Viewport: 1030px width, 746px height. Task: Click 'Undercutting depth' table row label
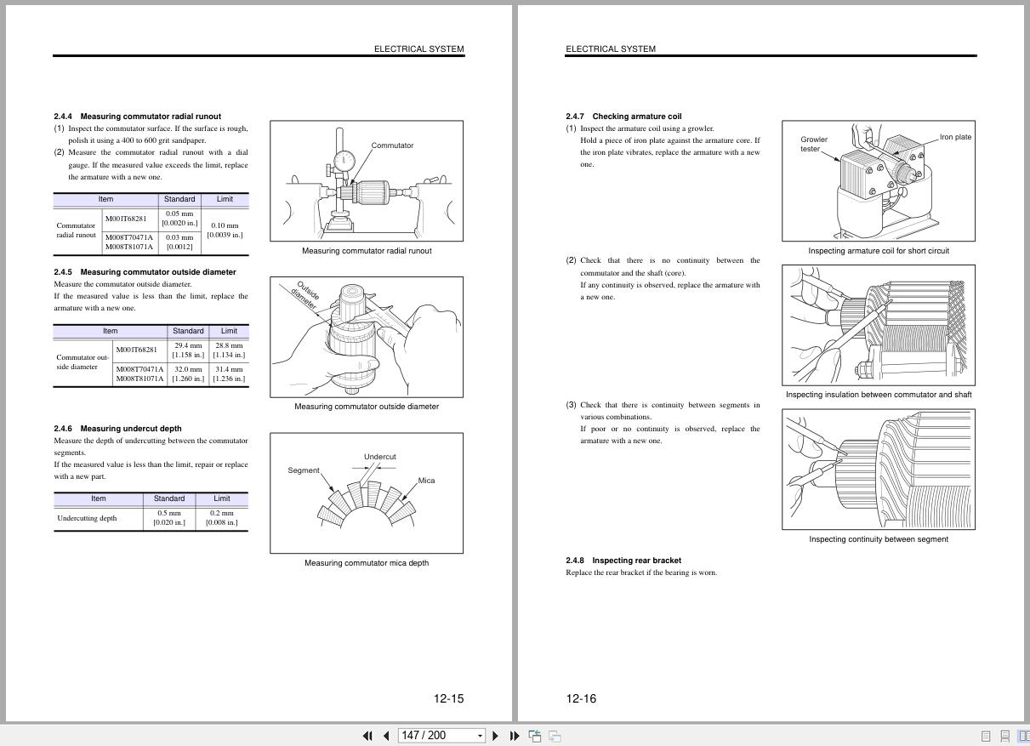tap(87, 518)
